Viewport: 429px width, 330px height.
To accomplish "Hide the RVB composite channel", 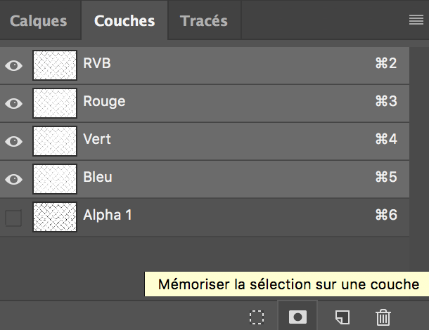I will (13, 65).
